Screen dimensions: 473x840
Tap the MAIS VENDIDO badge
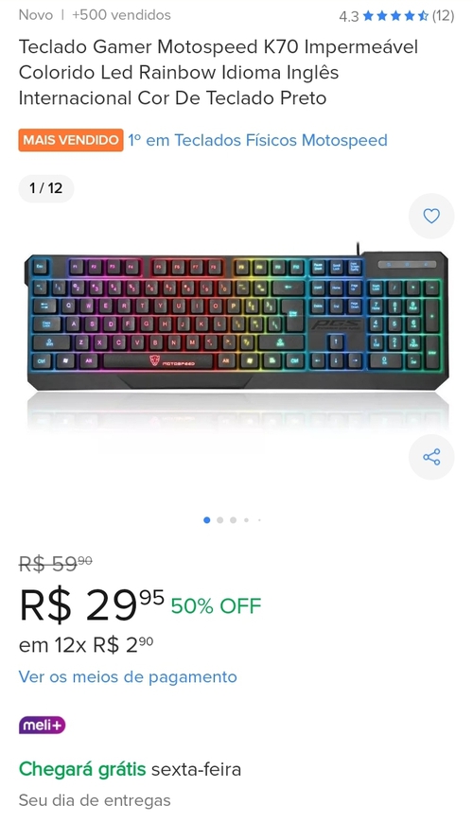tap(71, 140)
